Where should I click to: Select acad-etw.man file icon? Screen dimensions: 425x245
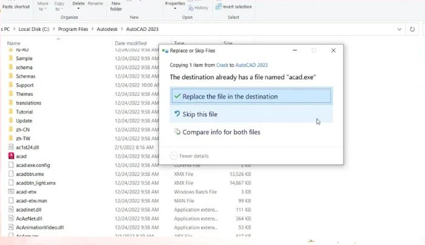pos(11,201)
